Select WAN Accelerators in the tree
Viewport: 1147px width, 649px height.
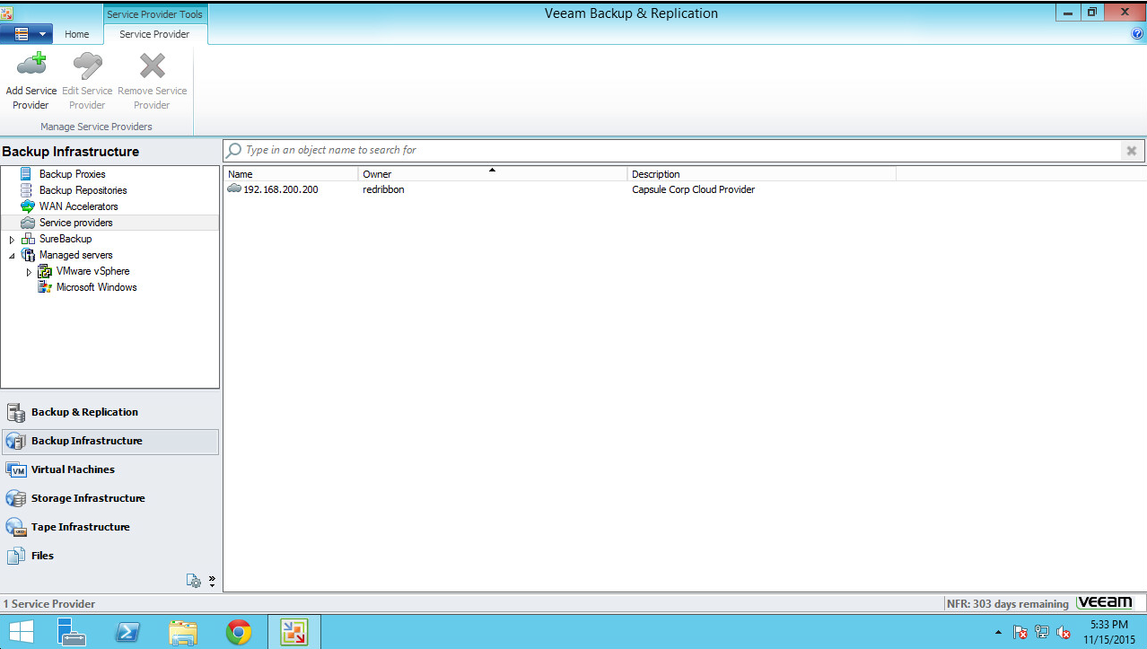click(78, 206)
